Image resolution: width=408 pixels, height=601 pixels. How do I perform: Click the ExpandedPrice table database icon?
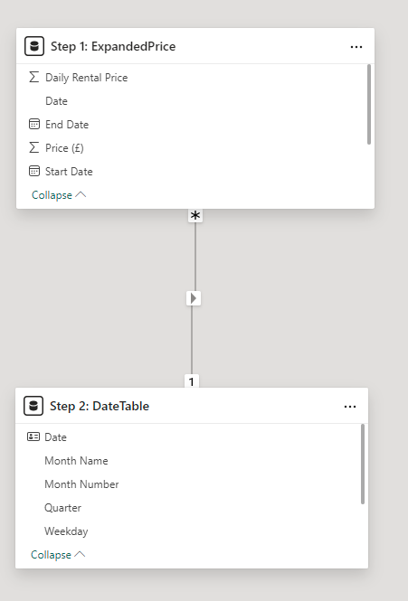click(x=34, y=46)
